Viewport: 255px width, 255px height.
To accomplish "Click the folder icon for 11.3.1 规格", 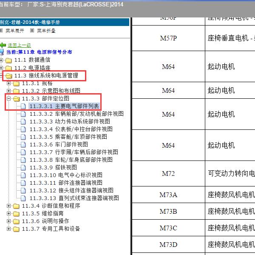I will pos(16,83).
